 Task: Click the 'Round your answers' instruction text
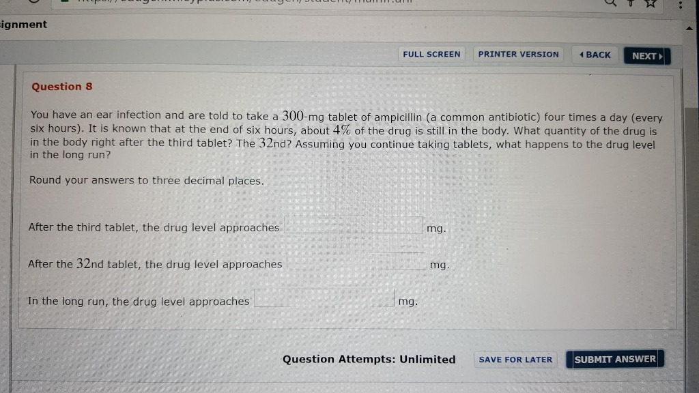[146, 181]
